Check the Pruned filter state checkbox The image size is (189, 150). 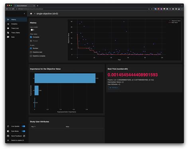31,41
